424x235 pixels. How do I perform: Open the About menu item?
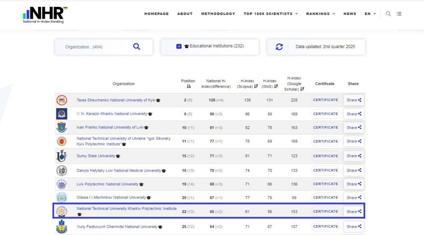coord(185,14)
